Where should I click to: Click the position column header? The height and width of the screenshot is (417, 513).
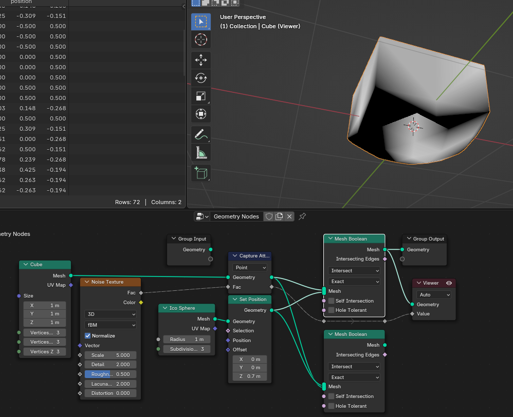click(x=21, y=2)
